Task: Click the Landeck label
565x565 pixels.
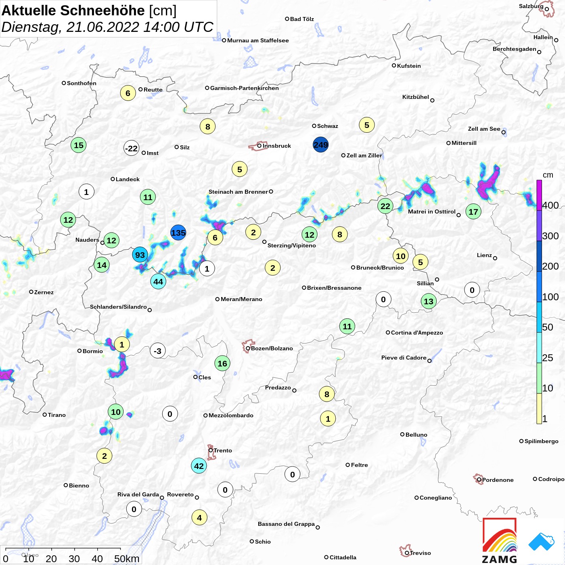Action: (x=128, y=179)
